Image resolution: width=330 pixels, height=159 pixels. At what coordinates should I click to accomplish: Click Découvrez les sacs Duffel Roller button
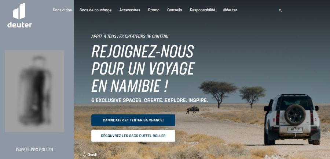coord(133,136)
